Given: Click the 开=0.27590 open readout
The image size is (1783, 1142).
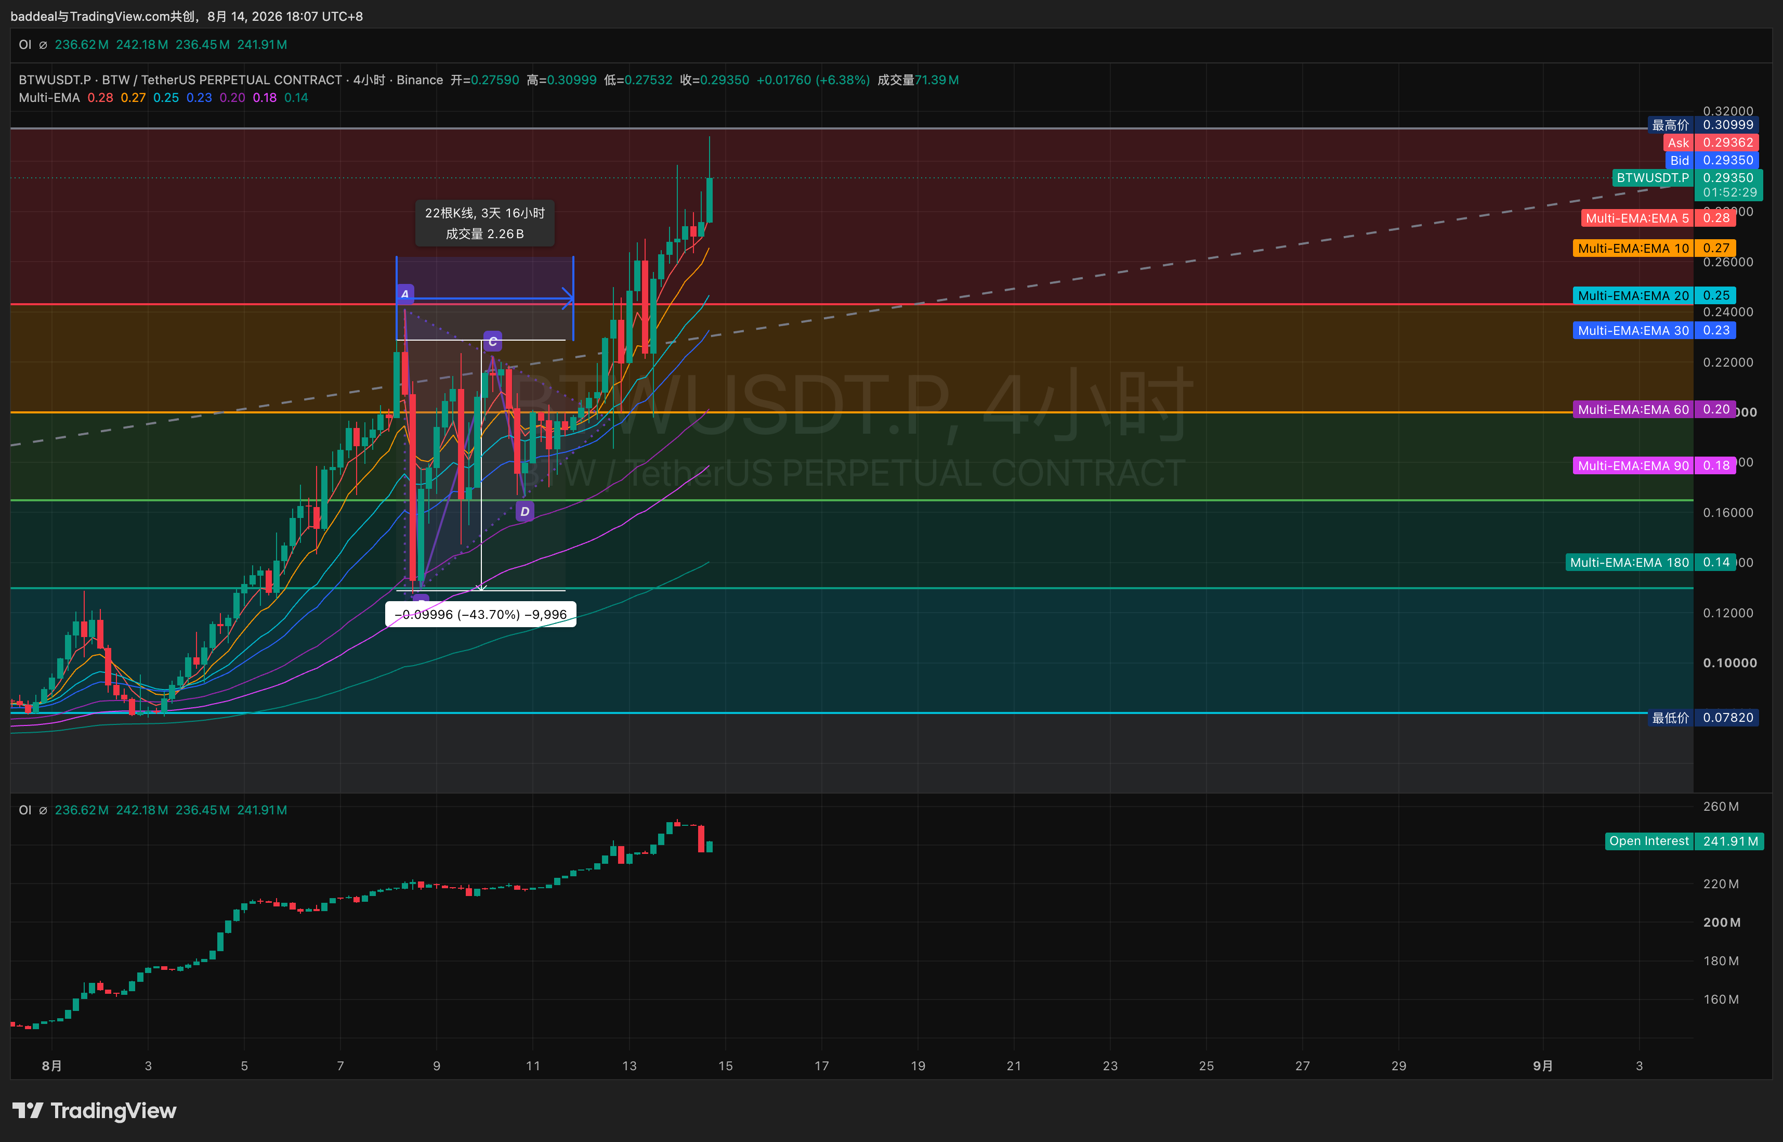Looking at the screenshot, I should tap(484, 80).
